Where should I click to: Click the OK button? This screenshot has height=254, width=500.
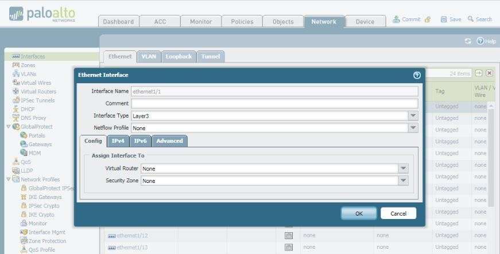[x=359, y=213]
